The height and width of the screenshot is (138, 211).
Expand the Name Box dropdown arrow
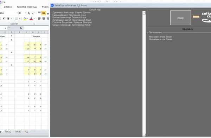point(5,28)
